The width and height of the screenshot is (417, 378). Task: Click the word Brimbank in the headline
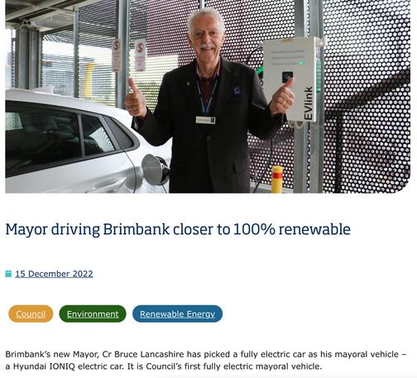137,229
